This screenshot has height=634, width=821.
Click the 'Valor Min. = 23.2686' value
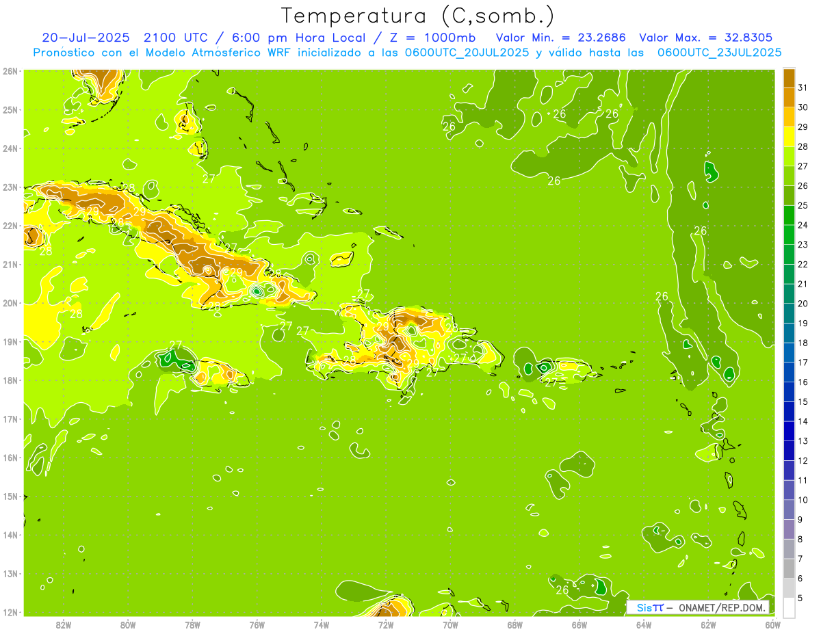pos(560,38)
